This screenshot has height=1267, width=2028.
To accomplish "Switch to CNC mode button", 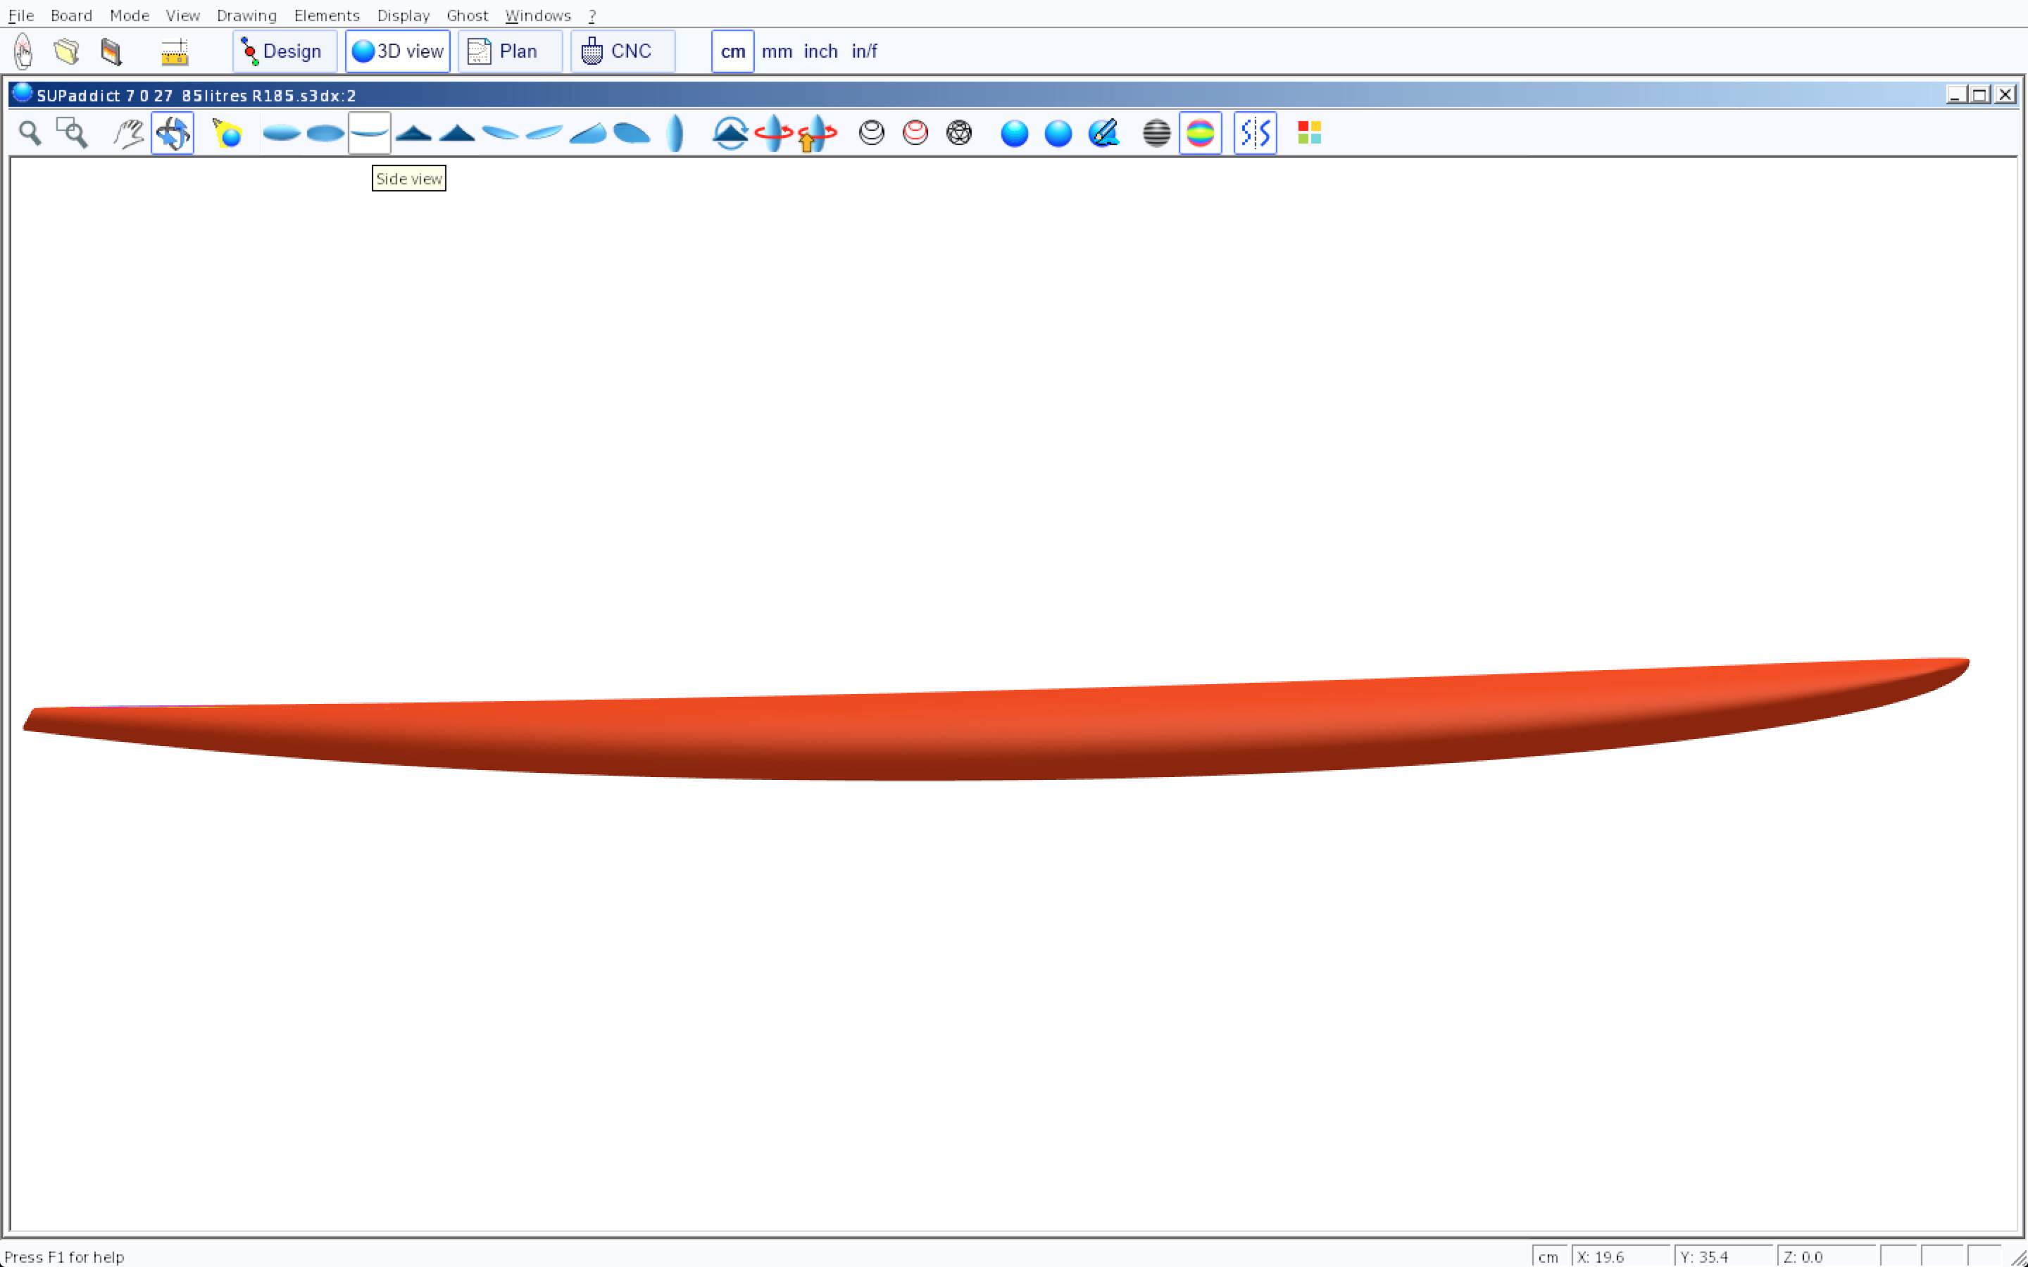I will [622, 51].
